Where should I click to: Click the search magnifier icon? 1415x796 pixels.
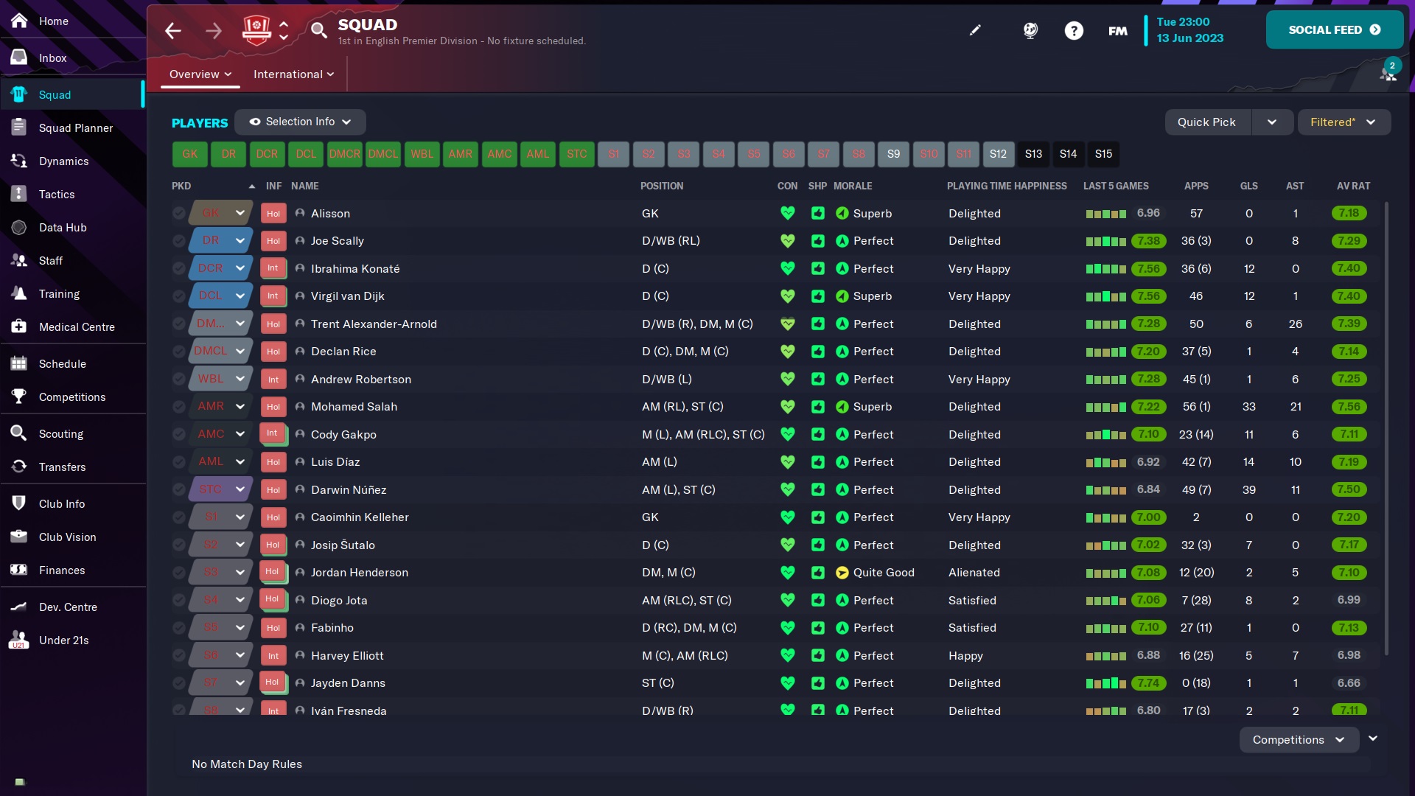(318, 30)
